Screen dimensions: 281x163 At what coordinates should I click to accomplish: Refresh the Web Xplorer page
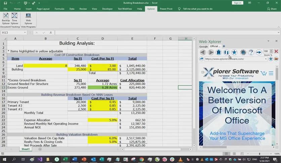226,52
